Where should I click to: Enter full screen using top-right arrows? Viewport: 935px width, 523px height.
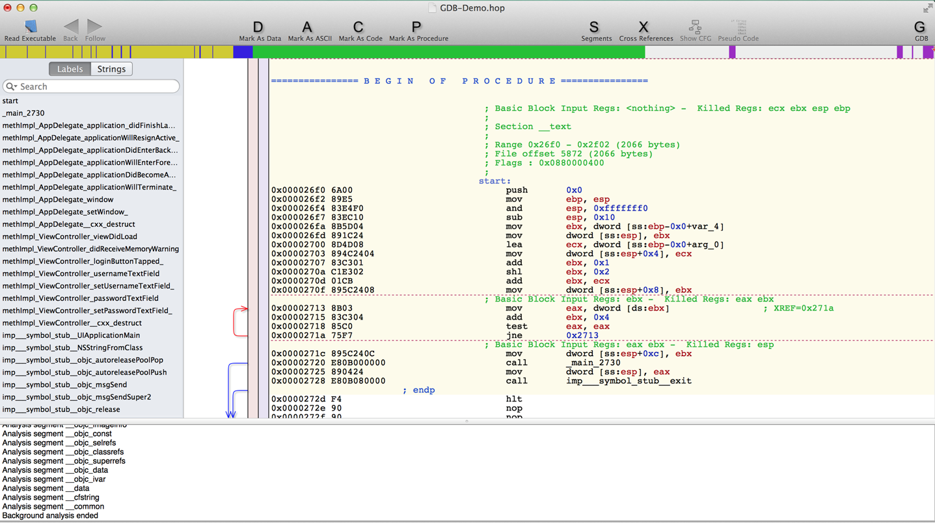[x=927, y=8]
